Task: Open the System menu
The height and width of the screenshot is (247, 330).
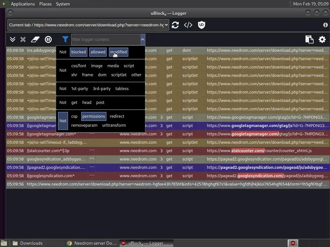Action: [63, 4]
